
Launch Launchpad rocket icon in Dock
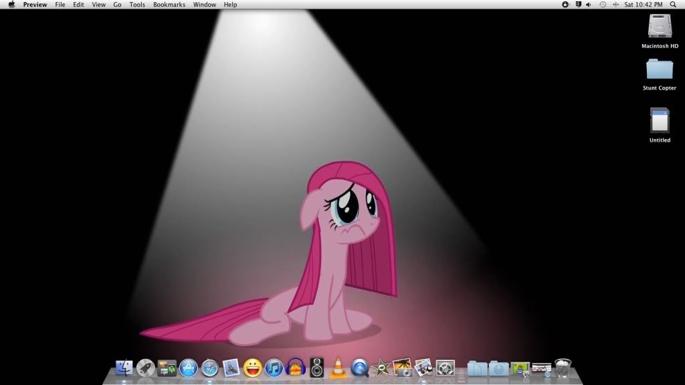[x=145, y=368]
